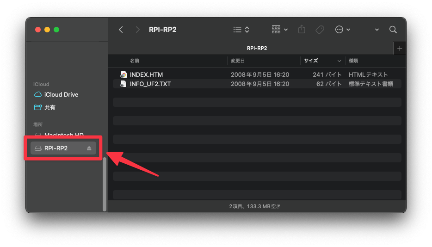Image resolution: width=432 pixels, height=247 pixels.
Task: Click the 共有 folder icon
Action: coord(38,107)
